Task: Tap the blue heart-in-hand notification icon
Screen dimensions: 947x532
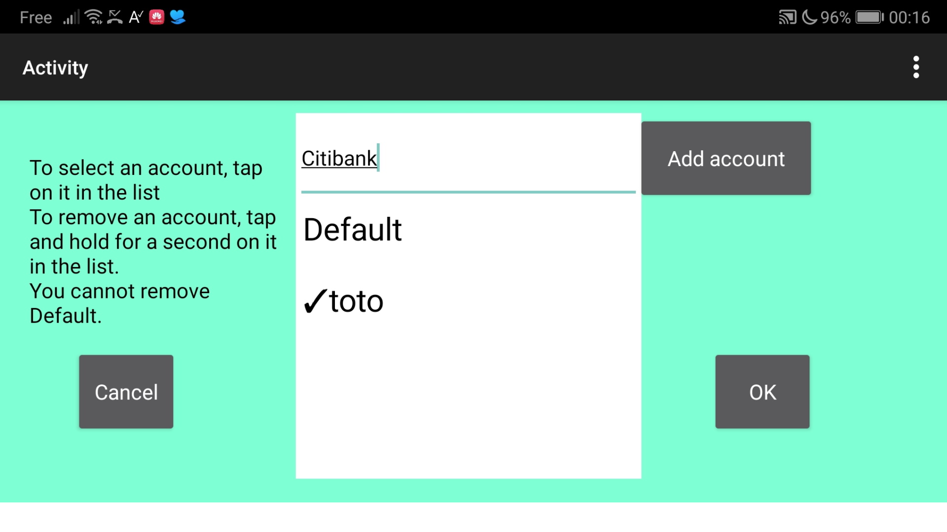Action: pos(178,17)
